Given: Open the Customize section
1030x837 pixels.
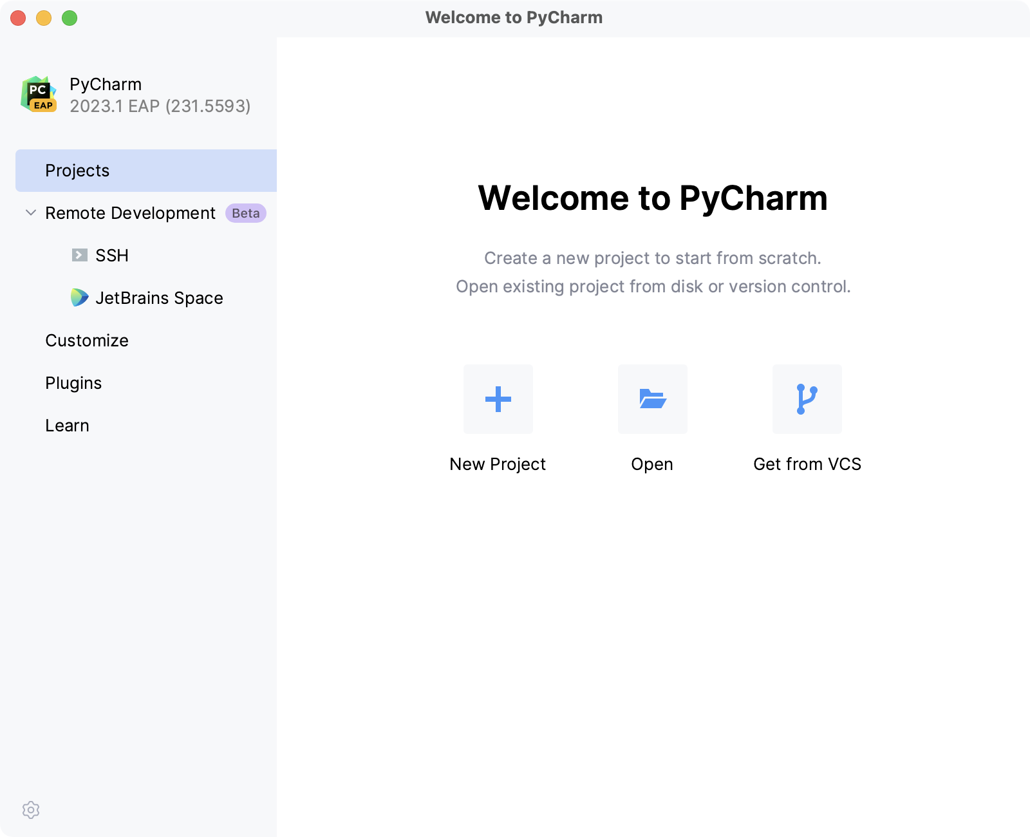Looking at the screenshot, I should [87, 340].
